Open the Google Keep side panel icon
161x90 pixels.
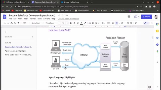point(157,31)
